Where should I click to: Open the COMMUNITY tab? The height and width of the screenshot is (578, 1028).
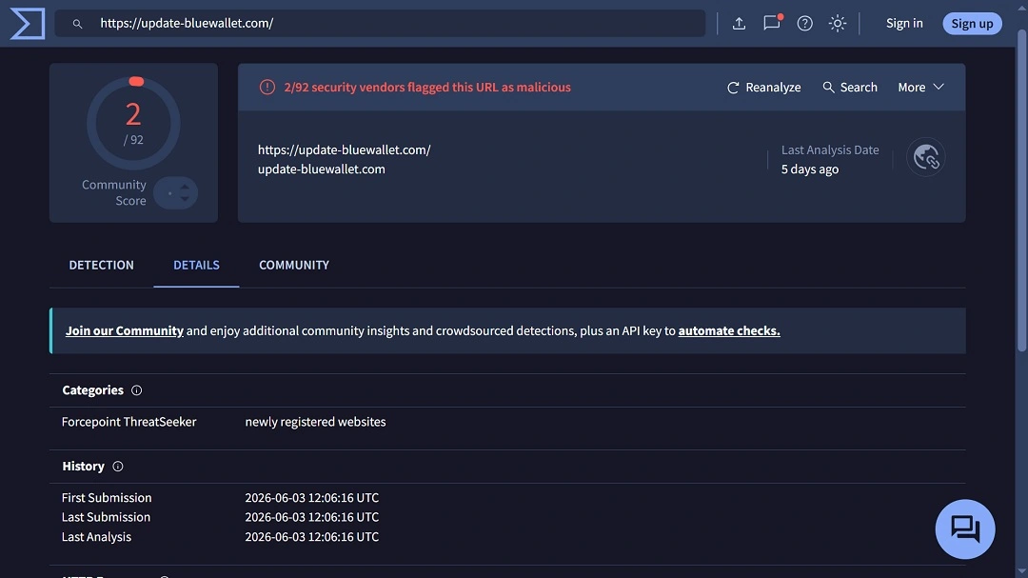pos(294,265)
